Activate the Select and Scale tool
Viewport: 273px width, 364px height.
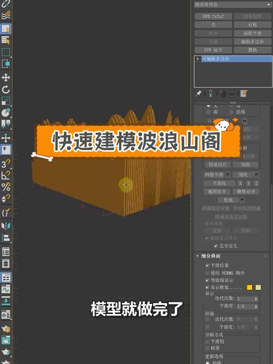point(6,101)
